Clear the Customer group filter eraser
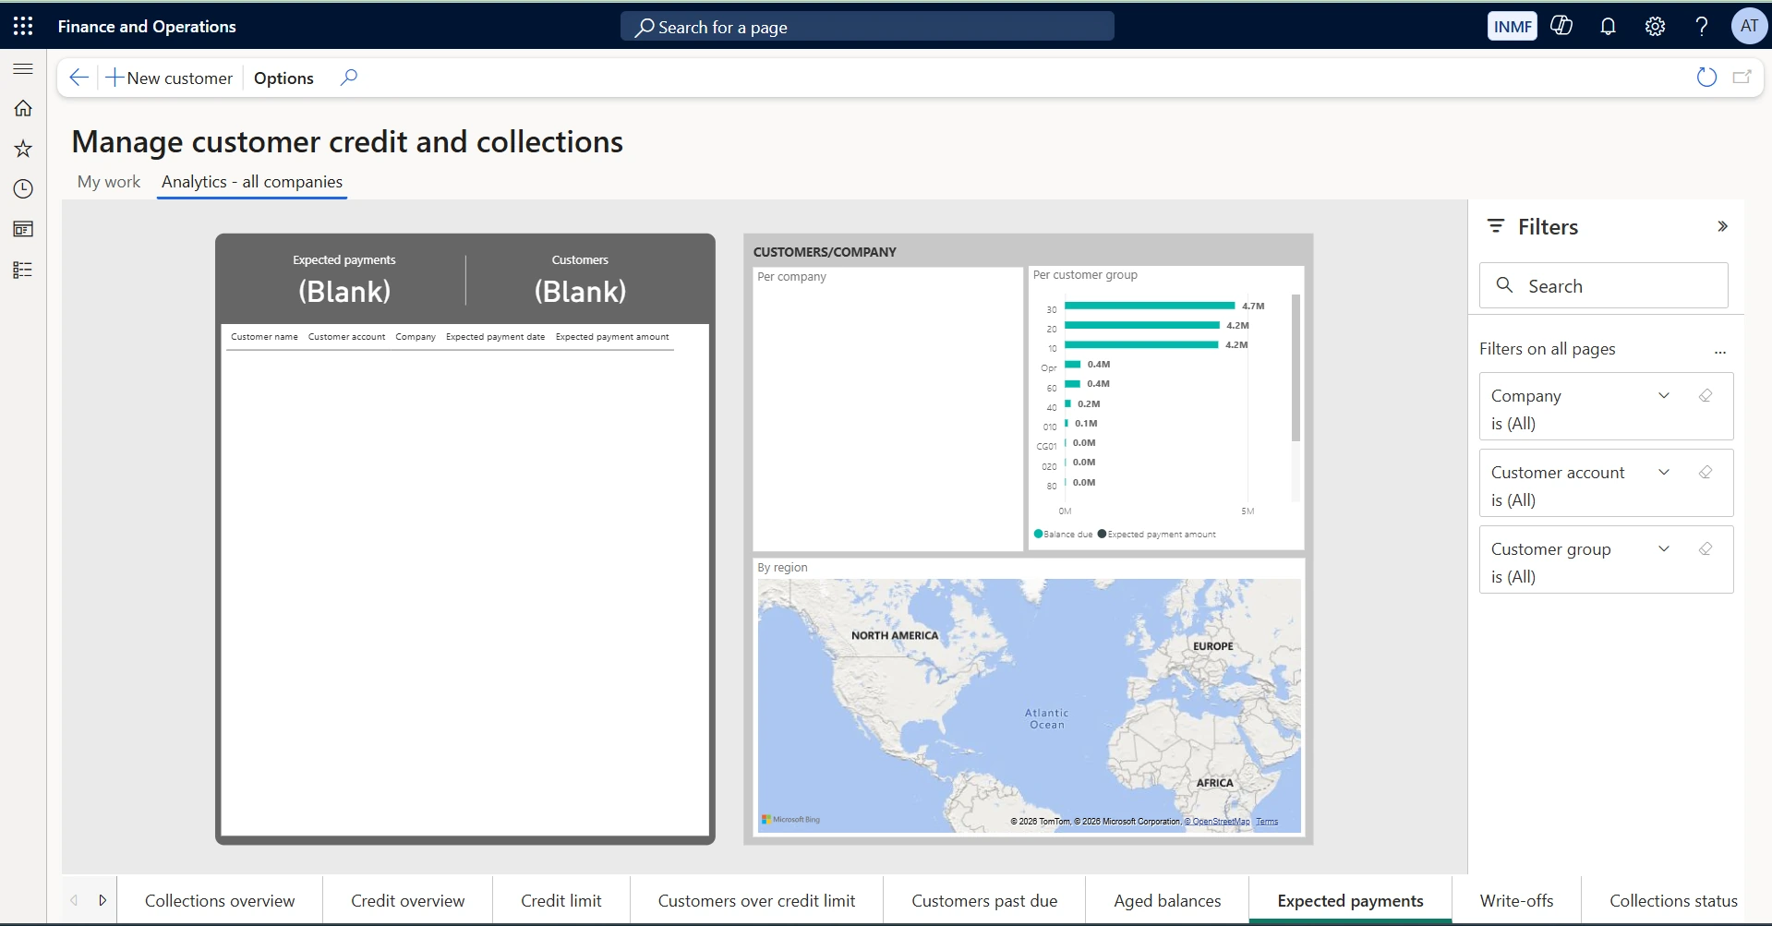The image size is (1772, 926). pyautogui.click(x=1706, y=548)
